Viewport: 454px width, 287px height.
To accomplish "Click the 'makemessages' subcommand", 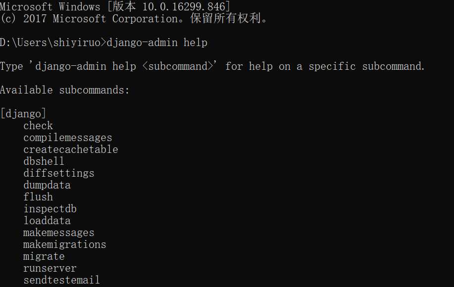I will pyautogui.click(x=59, y=233).
